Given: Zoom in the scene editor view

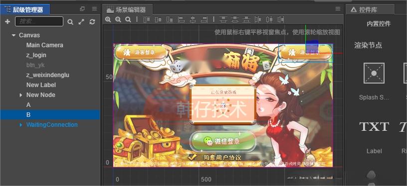Looking at the screenshot, I should click(108, 20).
